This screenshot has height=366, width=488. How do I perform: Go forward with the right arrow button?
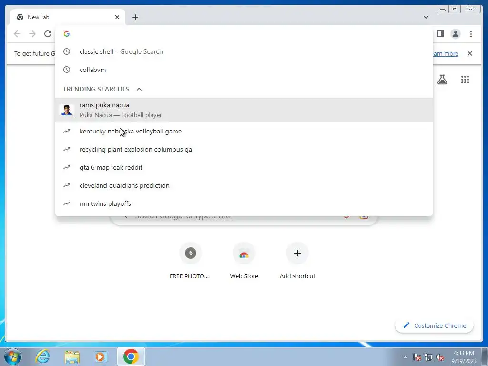pos(32,34)
